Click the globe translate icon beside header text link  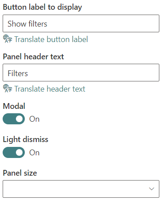click(8, 88)
